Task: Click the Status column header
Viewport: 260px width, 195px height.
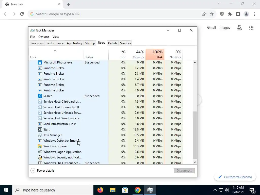Action: pyautogui.click(x=96, y=54)
